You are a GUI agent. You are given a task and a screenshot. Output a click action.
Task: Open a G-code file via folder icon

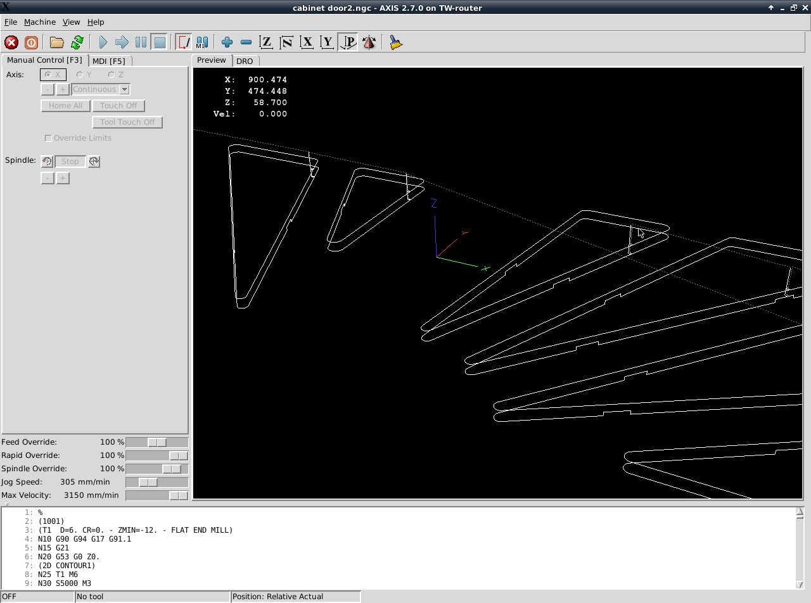57,42
